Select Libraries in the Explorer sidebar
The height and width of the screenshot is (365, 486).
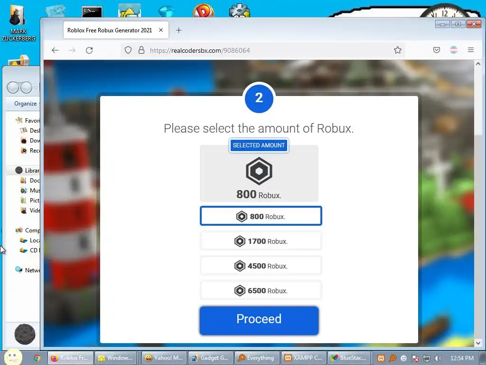pos(27,170)
